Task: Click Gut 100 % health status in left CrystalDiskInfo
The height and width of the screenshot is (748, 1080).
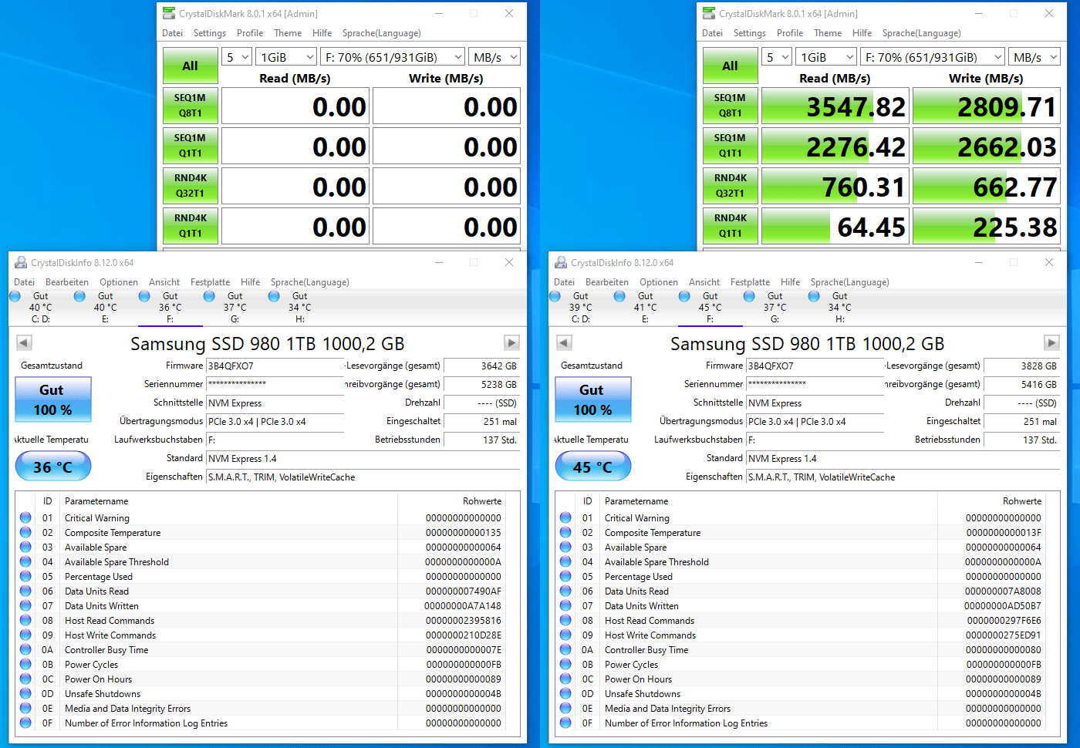Action: [x=53, y=399]
